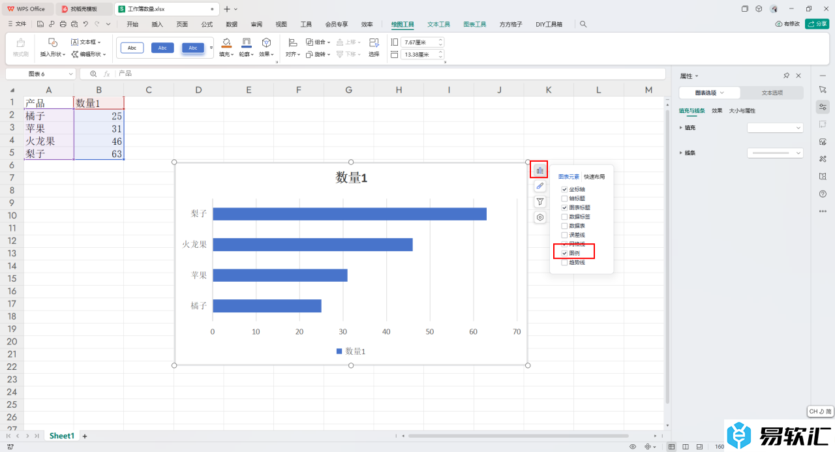The width and height of the screenshot is (835, 452).
Task: Open chart settings hexagon button
Action: (x=539, y=217)
